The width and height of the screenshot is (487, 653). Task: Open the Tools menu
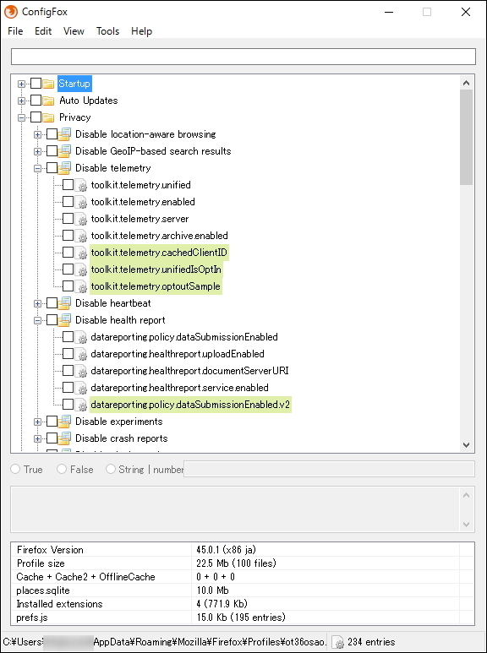(x=107, y=31)
